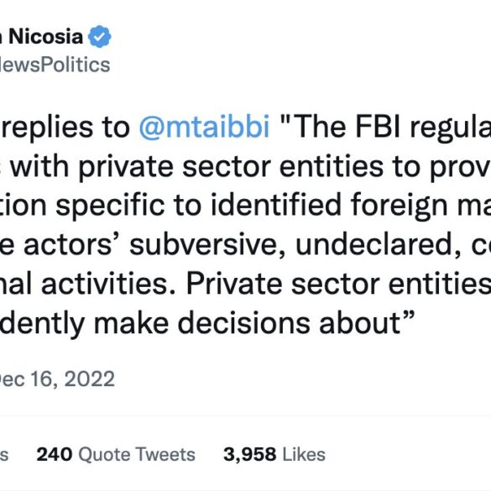Click the word "undeclared" in the tweet body
This screenshot has width=491, height=491.
(379, 245)
